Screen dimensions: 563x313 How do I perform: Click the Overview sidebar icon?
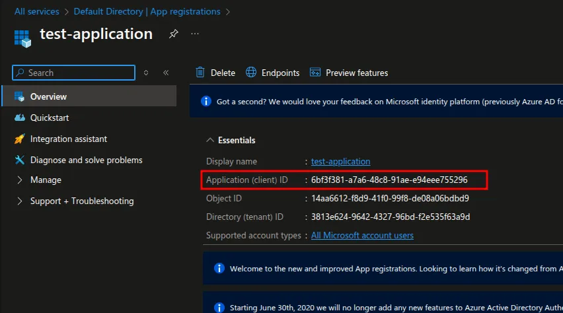pyautogui.click(x=19, y=96)
